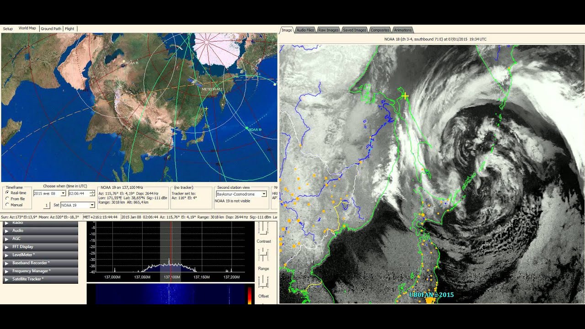This screenshot has height=329, width=585.
Task: Switch to the World Map tab
Action: 27,28
